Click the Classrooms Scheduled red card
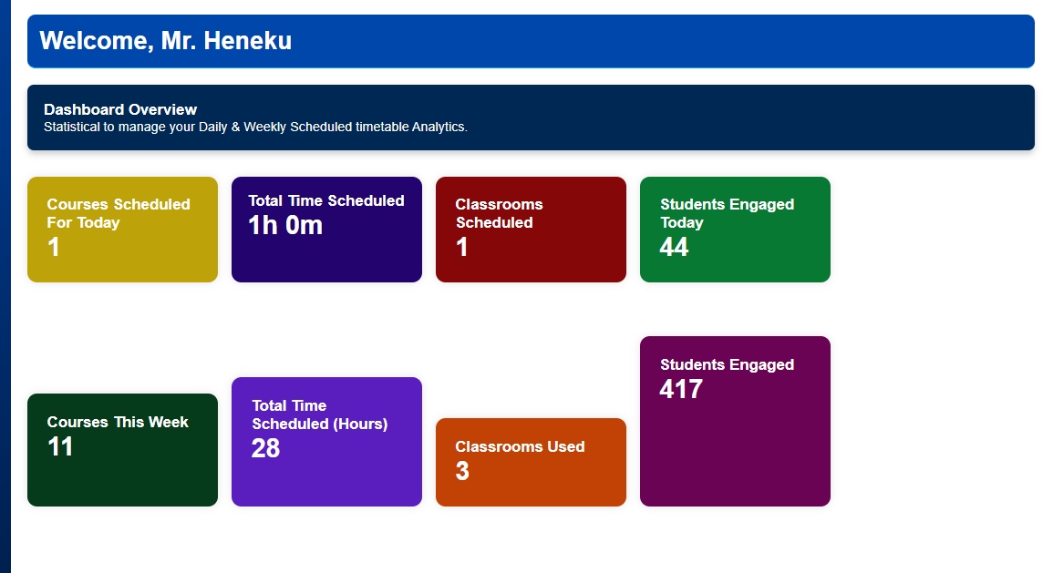Image resolution: width=1043 pixels, height=573 pixels. [531, 230]
